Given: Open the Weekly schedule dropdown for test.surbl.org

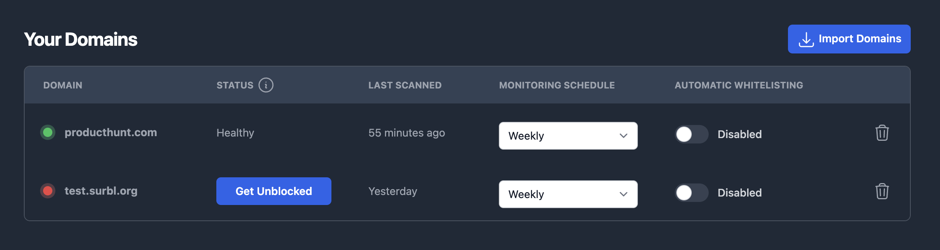Looking at the screenshot, I should point(568,194).
